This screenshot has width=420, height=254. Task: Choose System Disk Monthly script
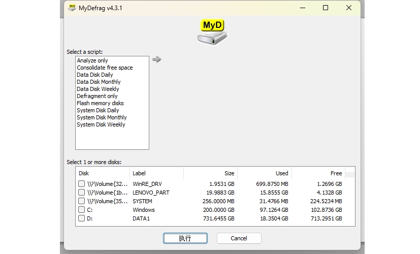click(x=102, y=117)
